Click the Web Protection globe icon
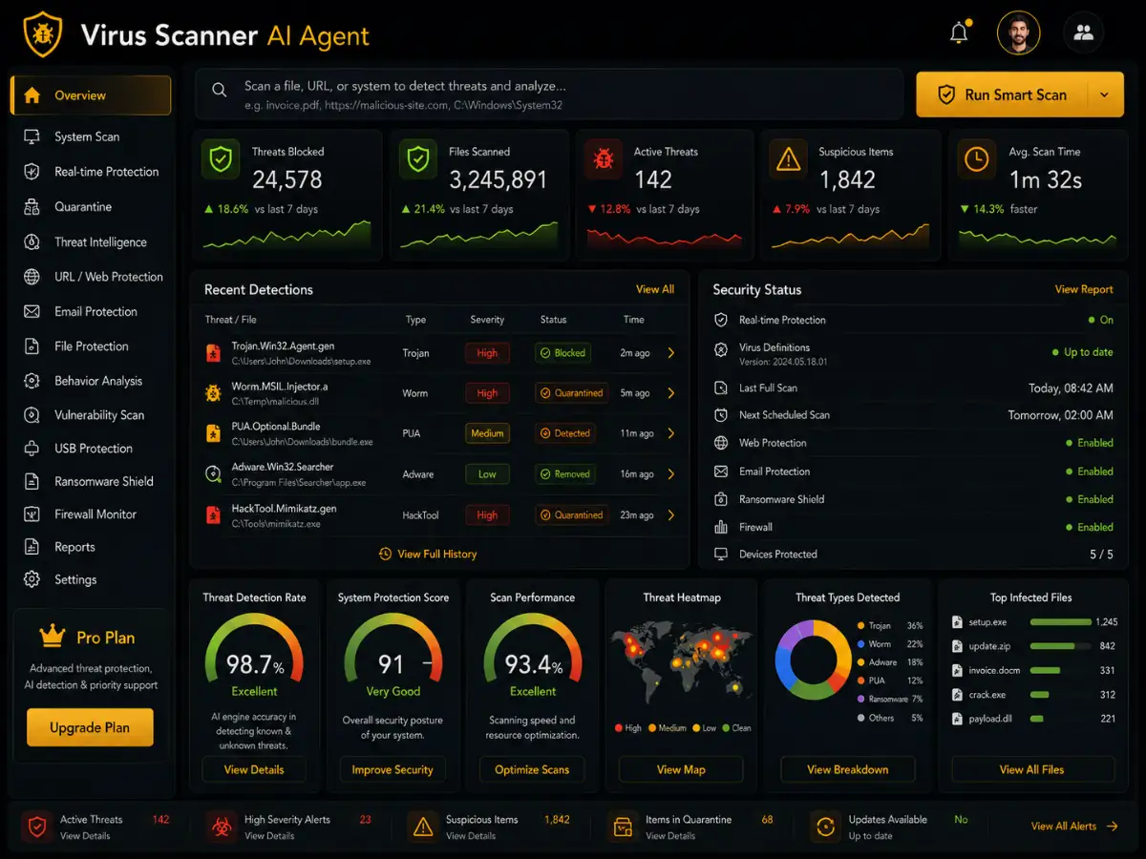Screen dimensions: 1146x859 (x=721, y=443)
